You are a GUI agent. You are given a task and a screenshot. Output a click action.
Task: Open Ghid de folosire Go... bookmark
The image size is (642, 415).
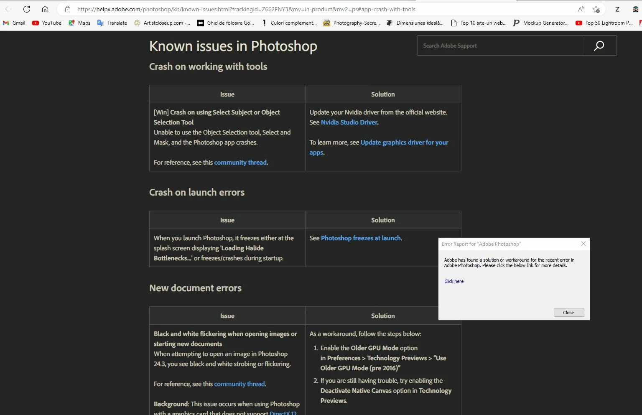coord(226,23)
